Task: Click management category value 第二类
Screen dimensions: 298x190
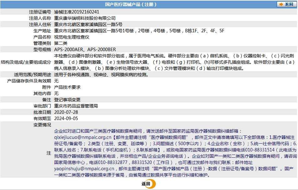Action: [x=61, y=43]
